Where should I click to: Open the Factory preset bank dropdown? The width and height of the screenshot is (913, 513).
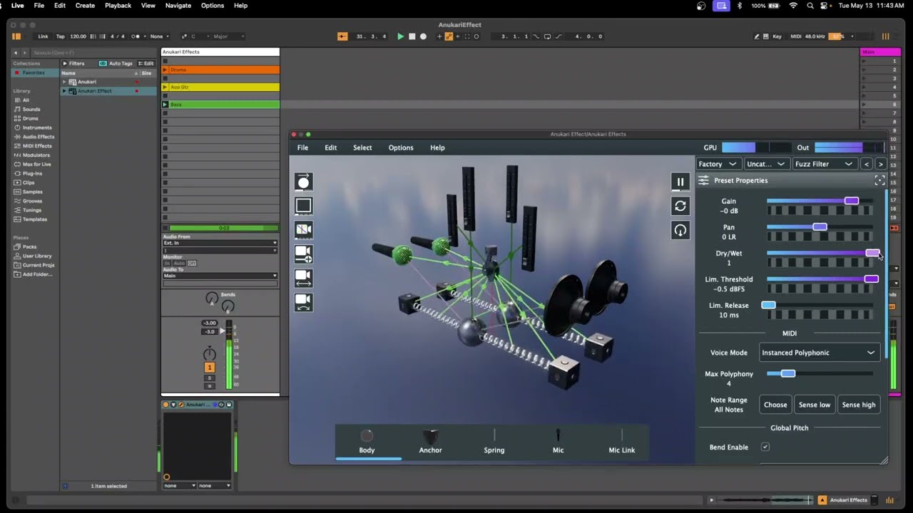pyautogui.click(x=718, y=164)
